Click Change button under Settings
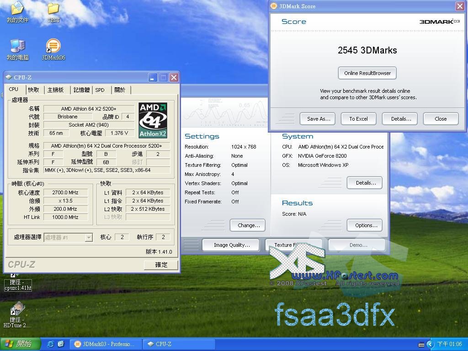468x351 pixels. pos(248,225)
